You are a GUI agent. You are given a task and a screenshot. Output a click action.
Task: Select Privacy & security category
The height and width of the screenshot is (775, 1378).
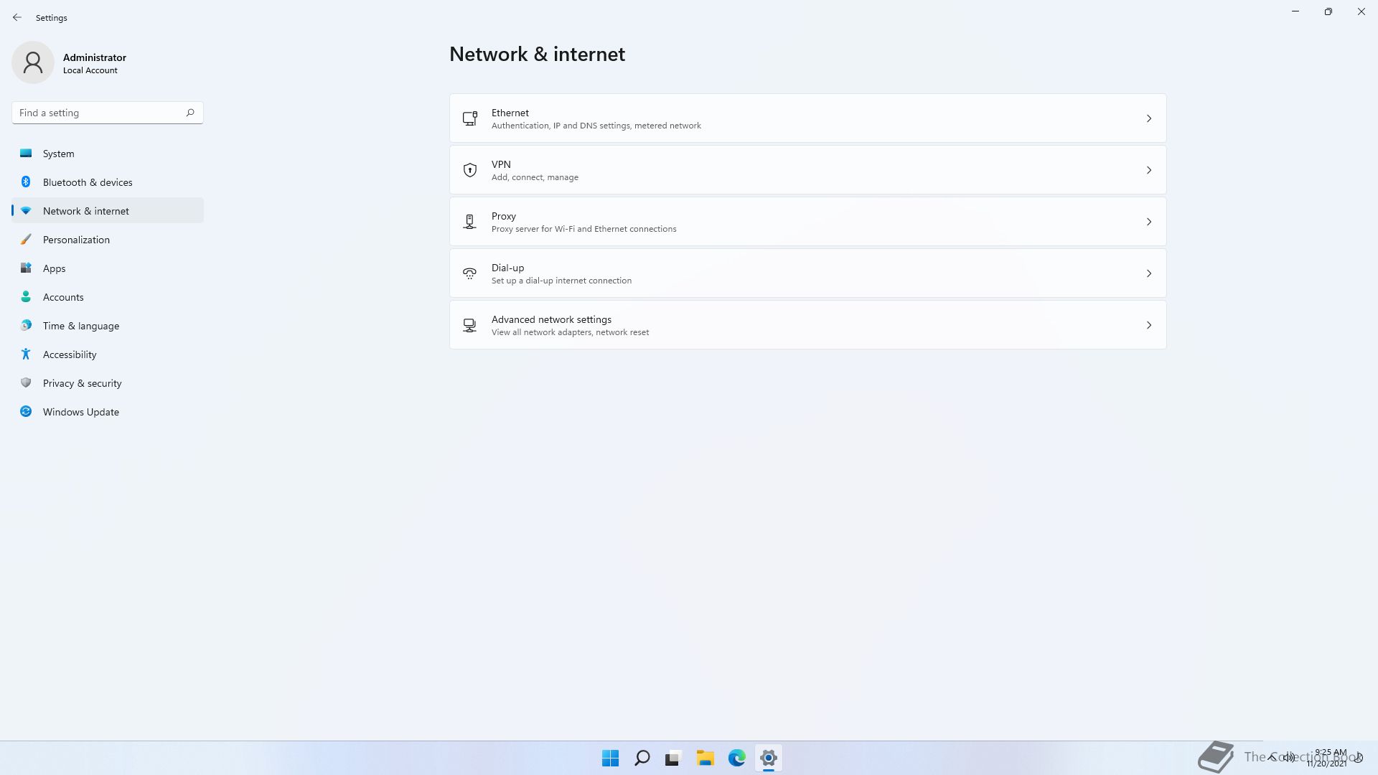(x=83, y=383)
